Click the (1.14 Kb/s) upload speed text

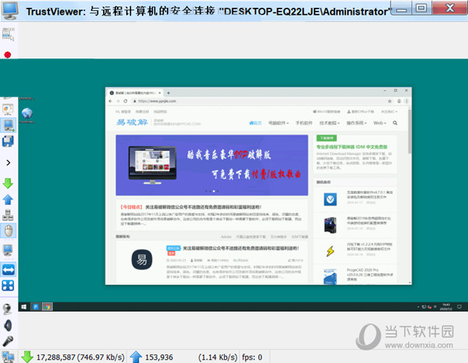coord(218,357)
